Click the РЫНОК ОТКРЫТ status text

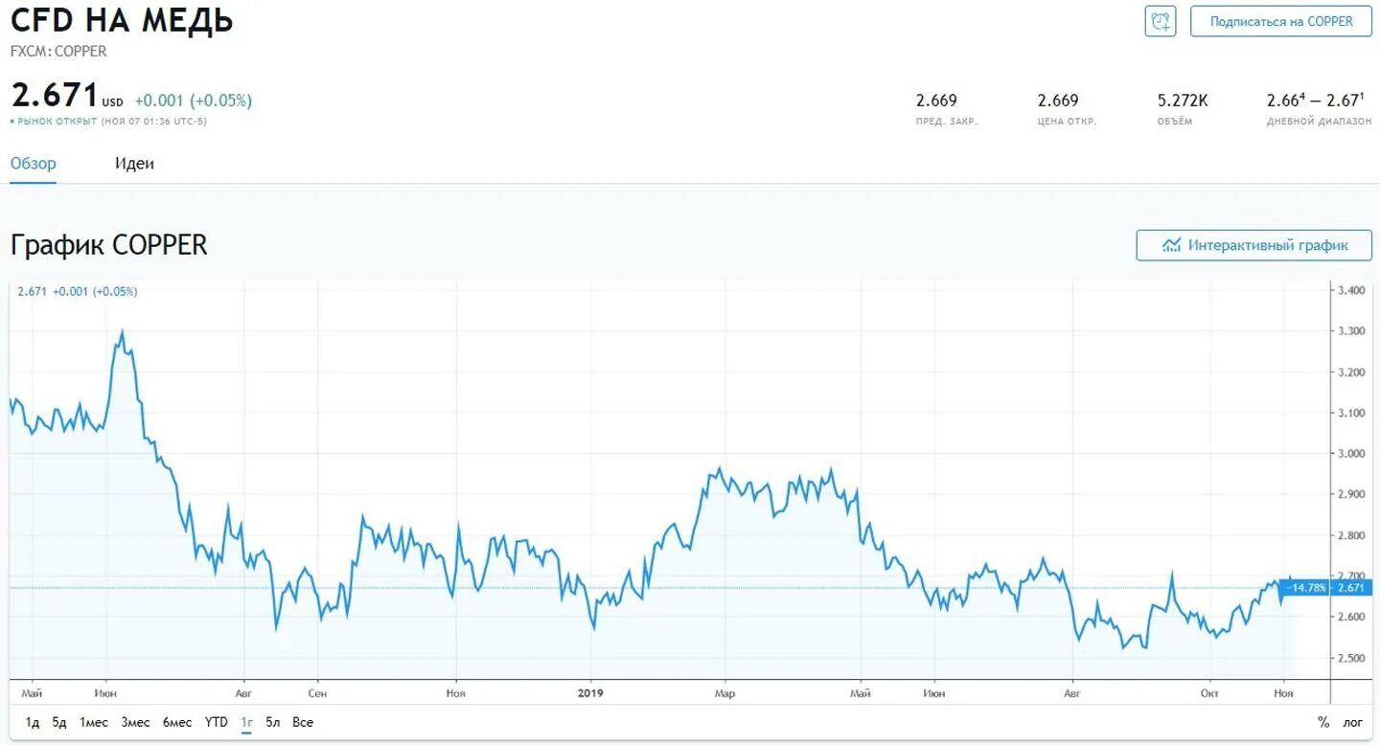[57, 122]
